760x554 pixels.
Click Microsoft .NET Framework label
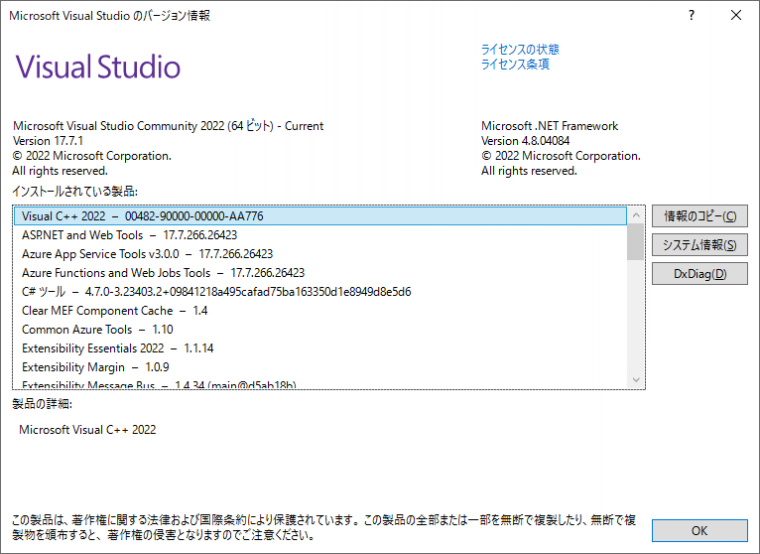[550, 126]
